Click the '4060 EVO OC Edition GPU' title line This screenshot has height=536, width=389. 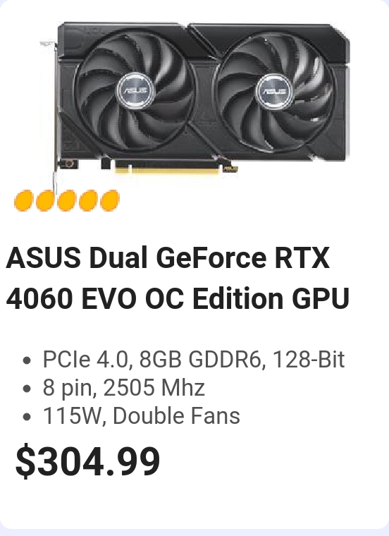[x=178, y=298]
